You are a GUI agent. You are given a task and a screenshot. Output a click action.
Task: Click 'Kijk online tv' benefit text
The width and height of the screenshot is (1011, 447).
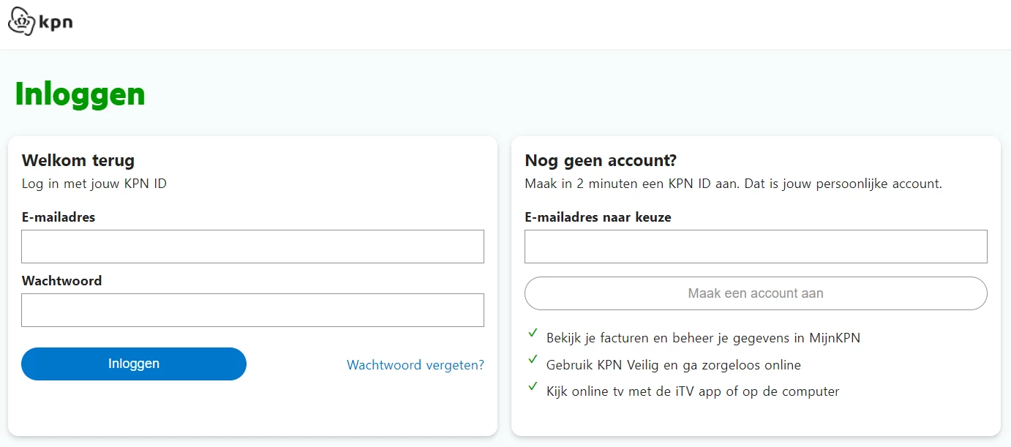coord(692,391)
